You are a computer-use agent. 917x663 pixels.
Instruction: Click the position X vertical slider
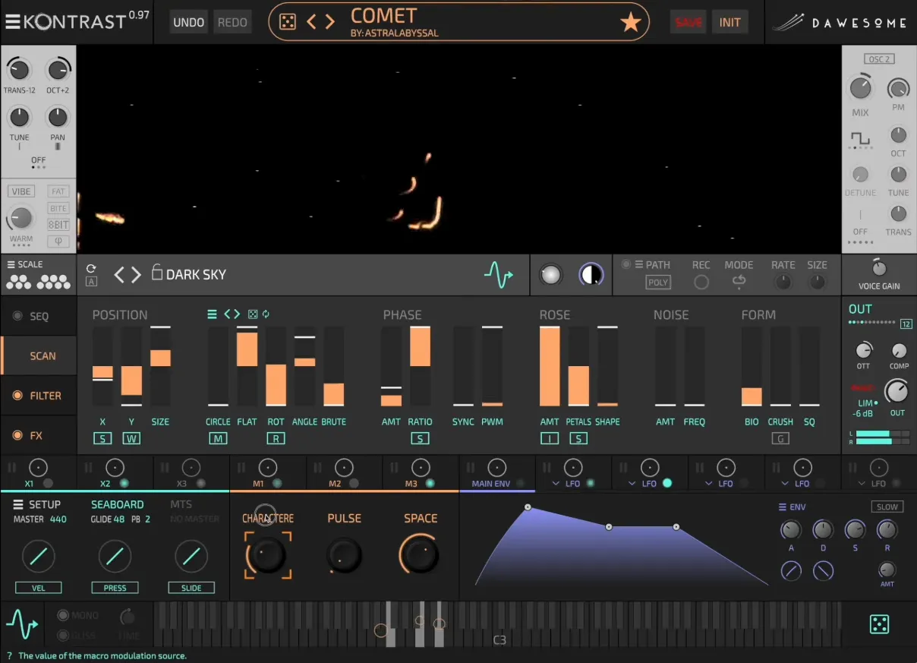pos(102,366)
